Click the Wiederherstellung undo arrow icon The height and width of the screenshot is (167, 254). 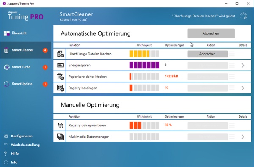pyautogui.click(x=6, y=145)
